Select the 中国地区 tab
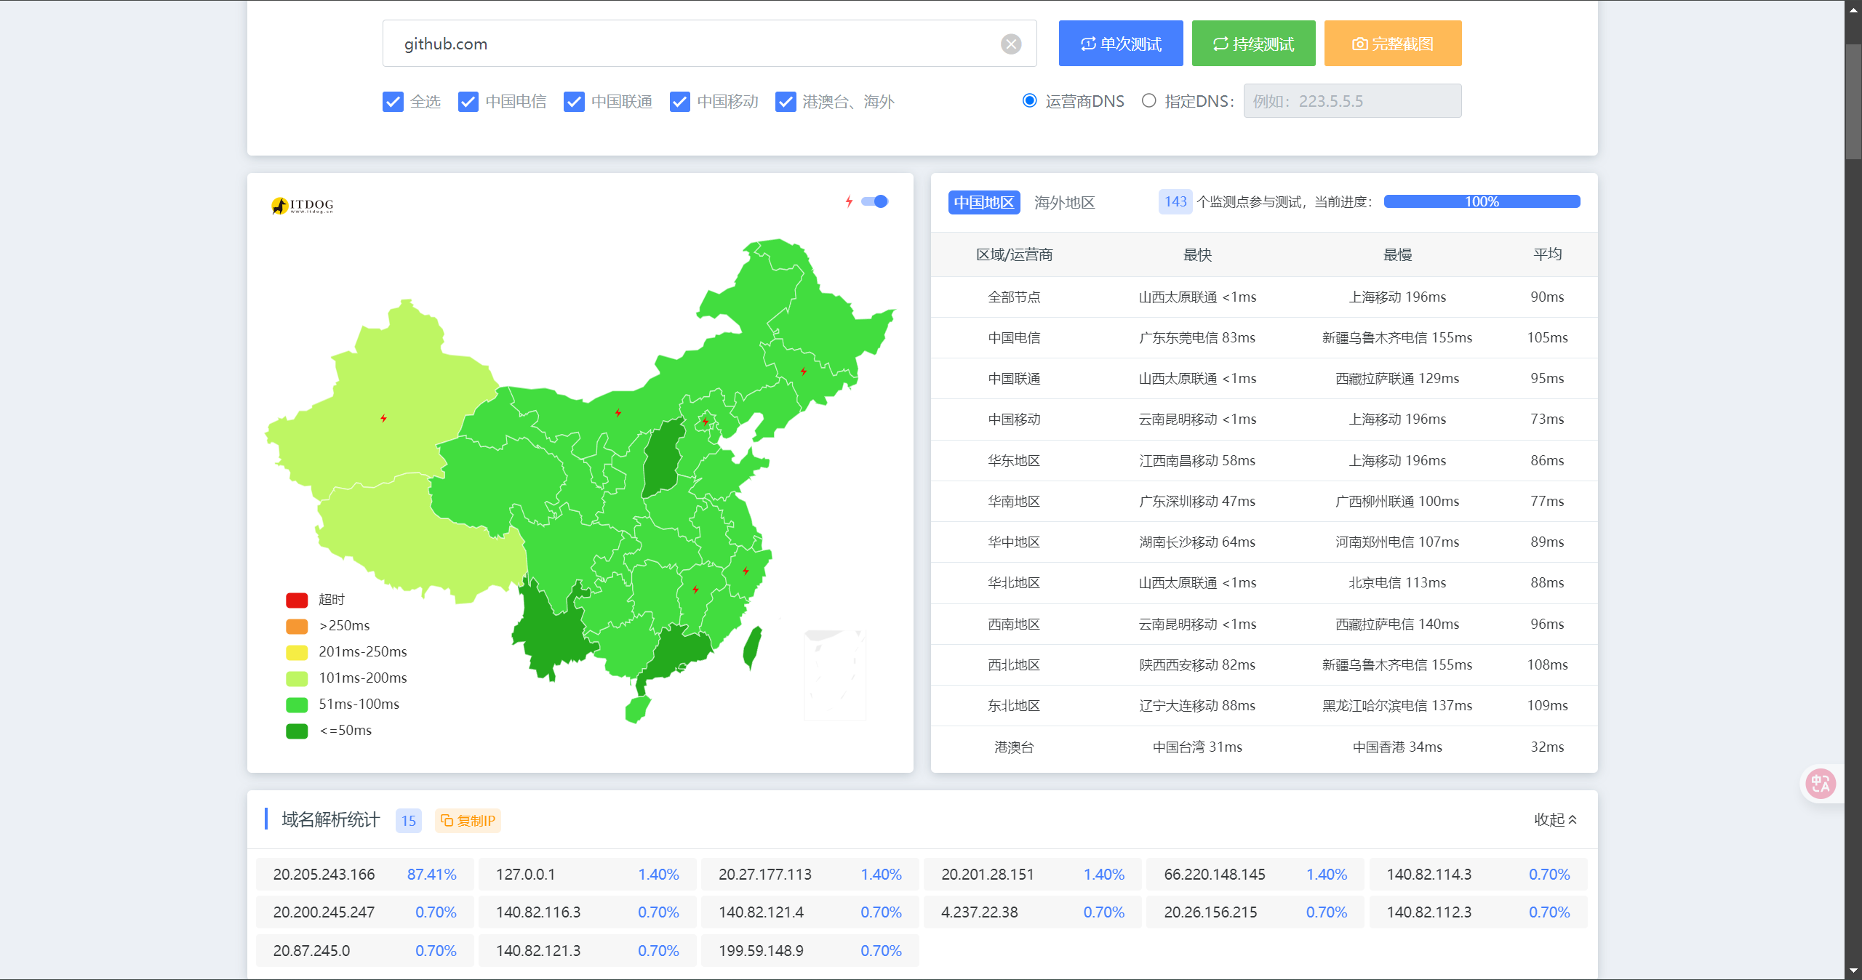 [984, 202]
